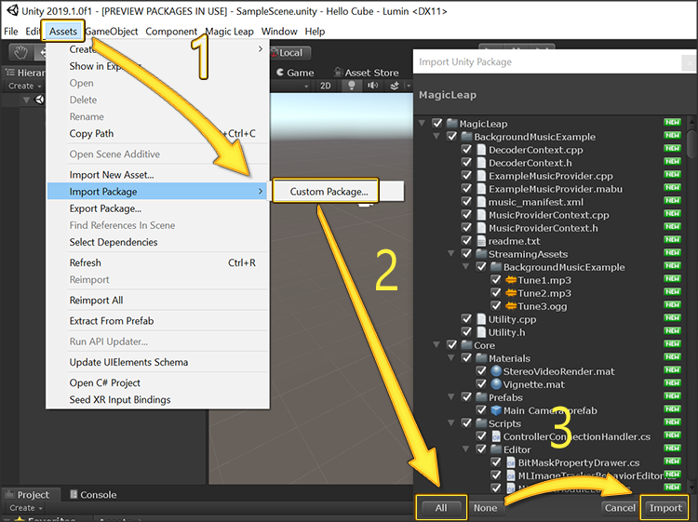Screen dimensions: 698x522
Task: Click the Unity logo in title bar
Action: (x=12, y=10)
